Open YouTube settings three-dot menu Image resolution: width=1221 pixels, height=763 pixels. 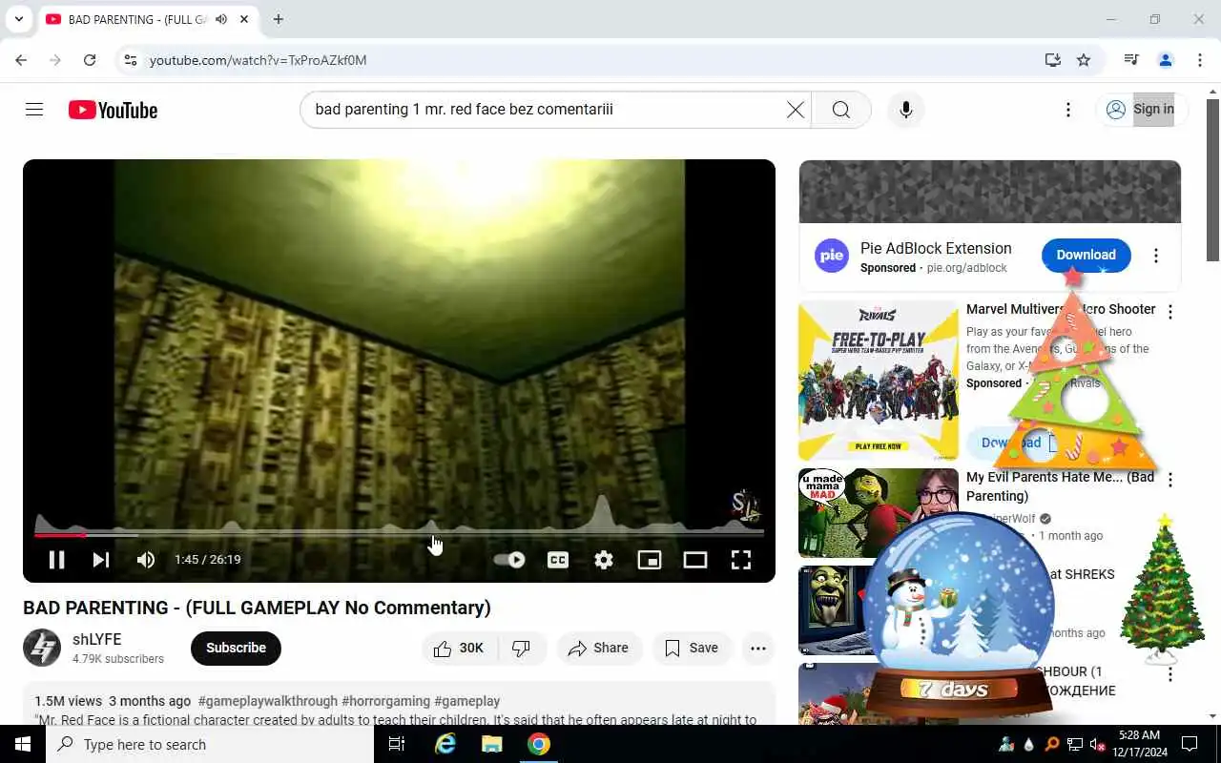pyautogui.click(x=1068, y=110)
